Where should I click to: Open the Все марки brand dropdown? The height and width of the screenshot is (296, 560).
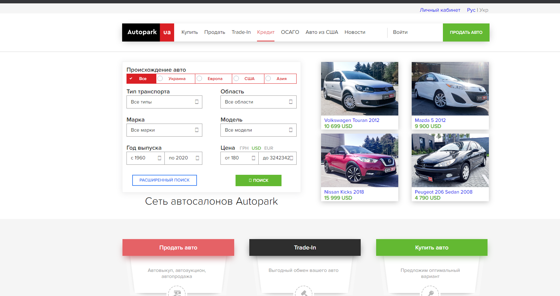(164, 130)
